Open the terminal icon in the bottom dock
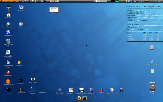This screenshot has width=163, height=102. tap(84, 98)
